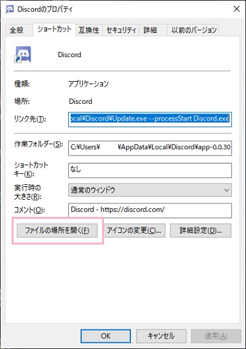Click ファイルの場所を開く button

point(57,230)
